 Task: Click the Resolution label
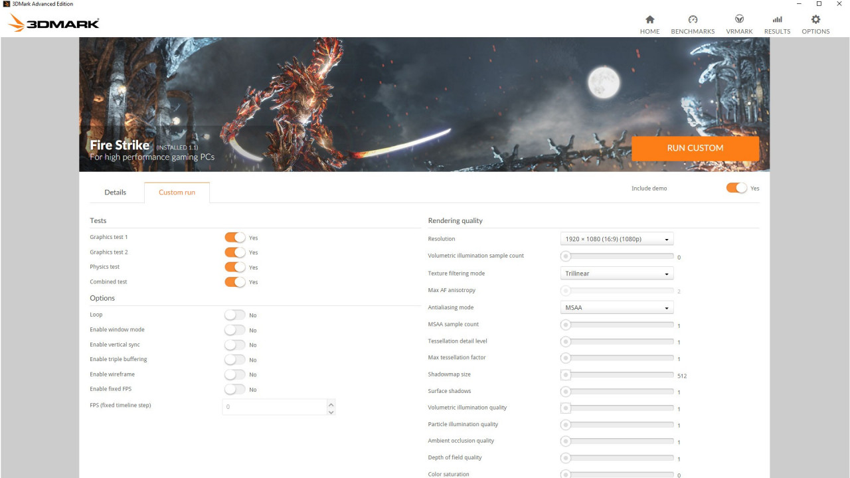(442, 239)
